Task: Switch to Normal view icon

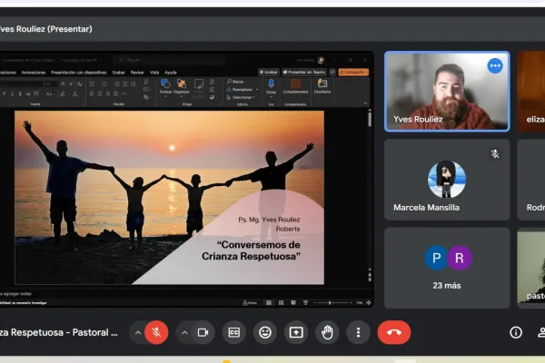Action: (x=269, y=303)
